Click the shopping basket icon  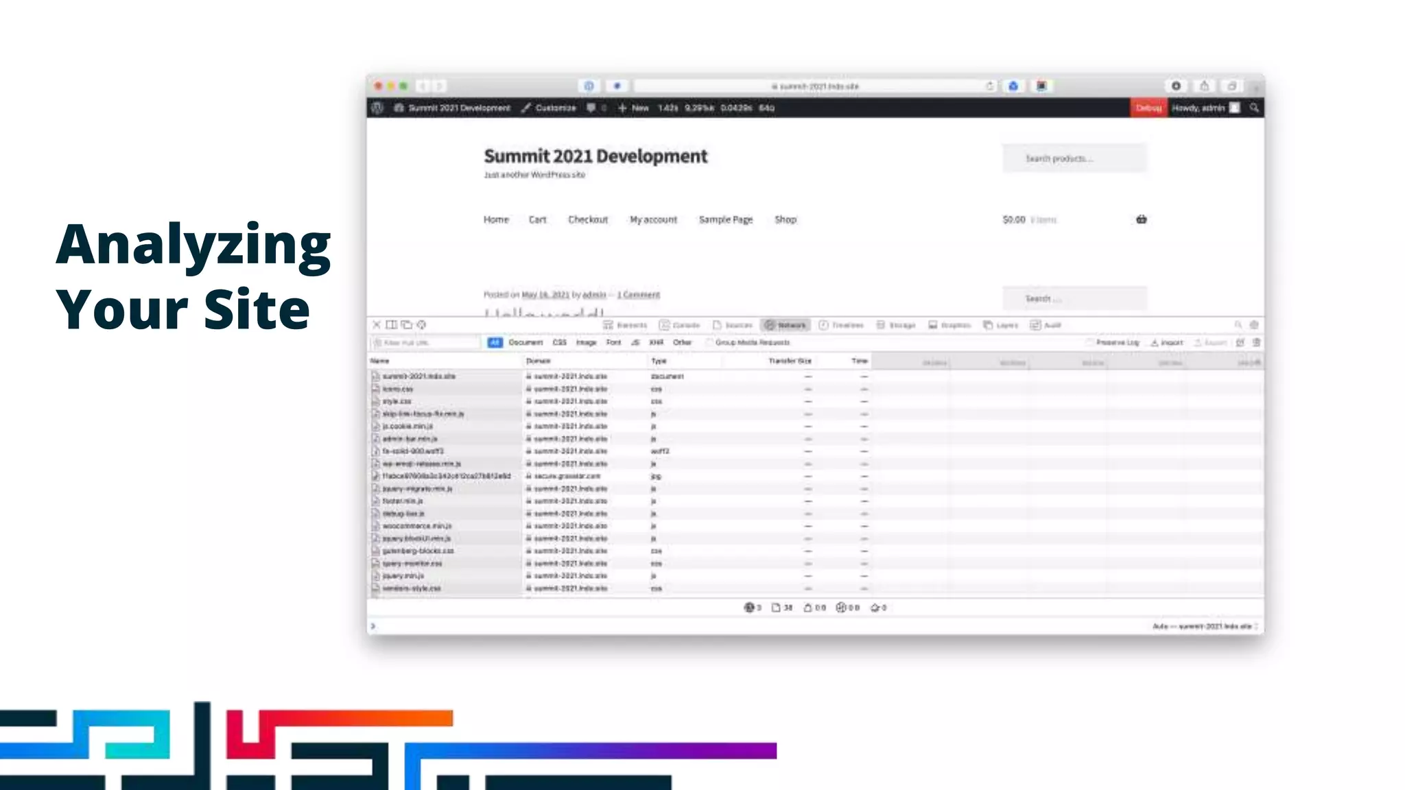[1141, 219]
